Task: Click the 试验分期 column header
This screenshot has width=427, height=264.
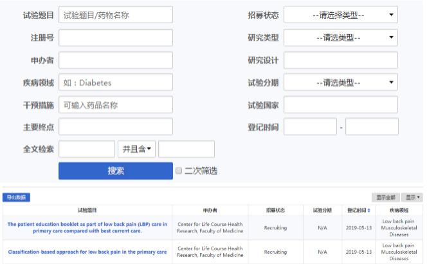Action: [x=322, y=211]
